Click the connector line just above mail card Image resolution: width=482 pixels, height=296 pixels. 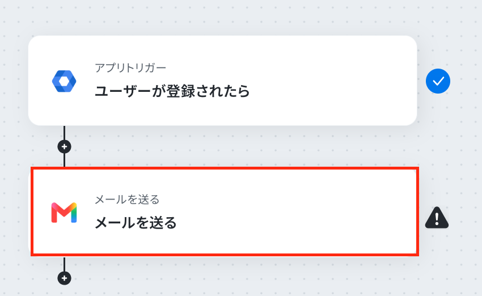[x=64, y=160]
